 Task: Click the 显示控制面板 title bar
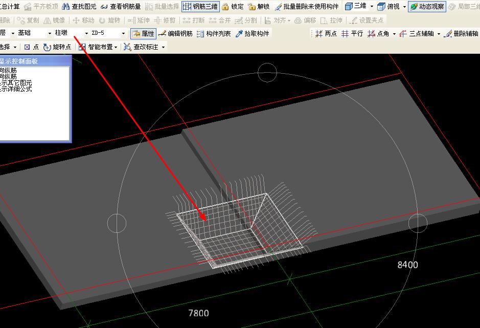click(x=35, y=61)
